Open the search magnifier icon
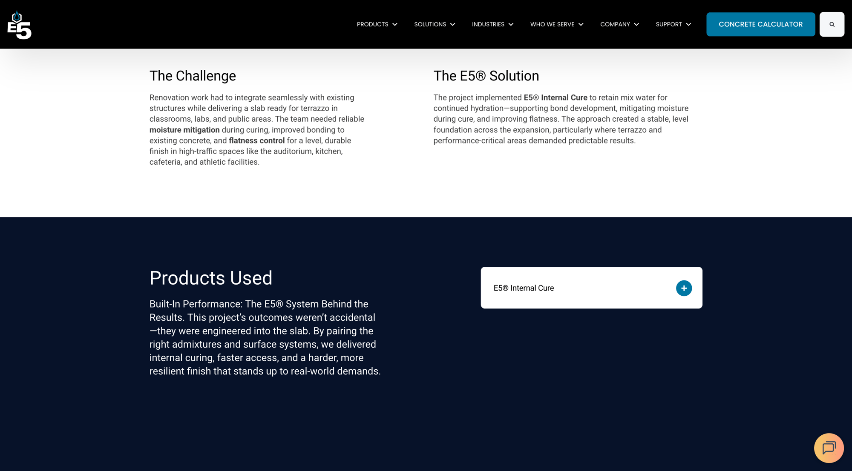This screenshot has height=471, width=852. tap(832, 24)
